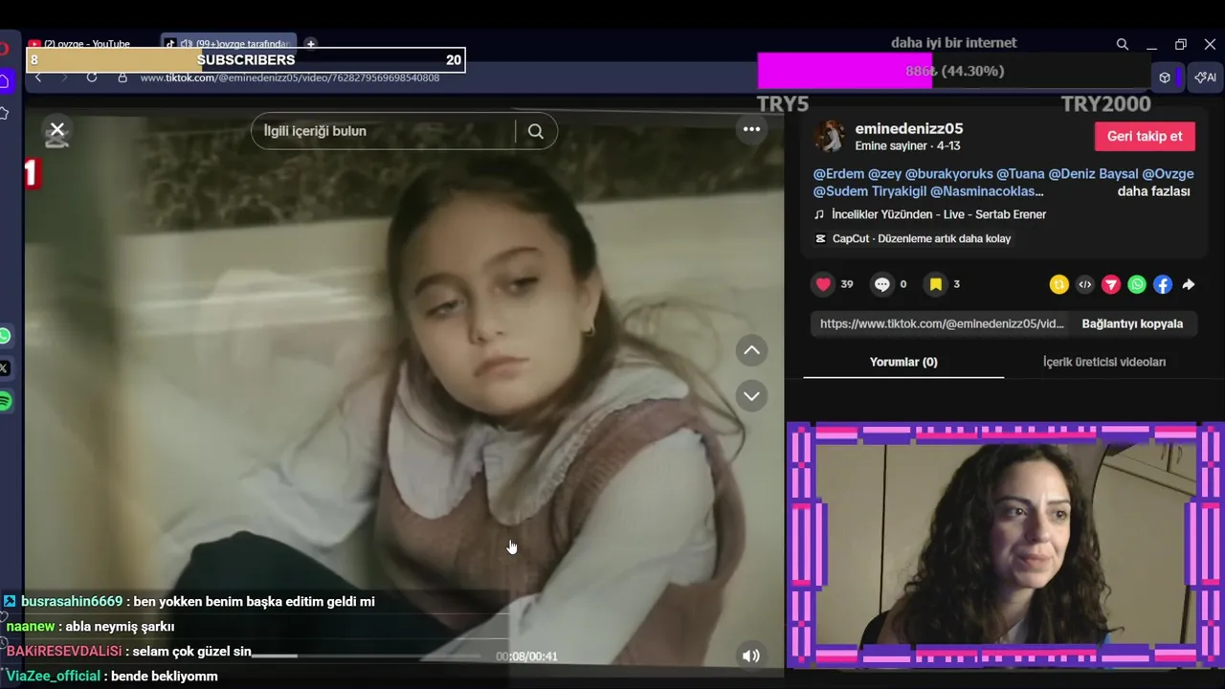Go back with browser back arrow

coord(38,78)
